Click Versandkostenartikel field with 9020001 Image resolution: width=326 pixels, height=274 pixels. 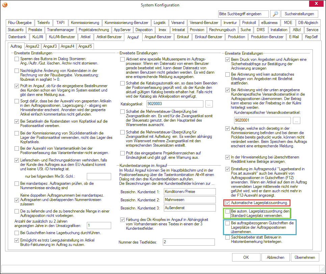tap(262, 120)
